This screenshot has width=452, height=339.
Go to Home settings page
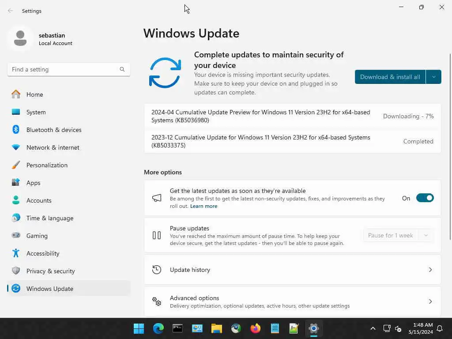click(68, 94)
